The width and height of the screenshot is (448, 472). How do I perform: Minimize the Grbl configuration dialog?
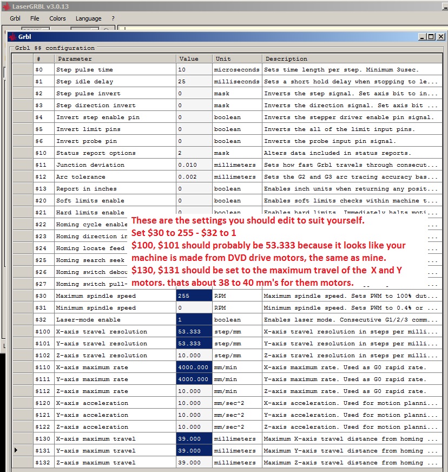coord(423,37)
